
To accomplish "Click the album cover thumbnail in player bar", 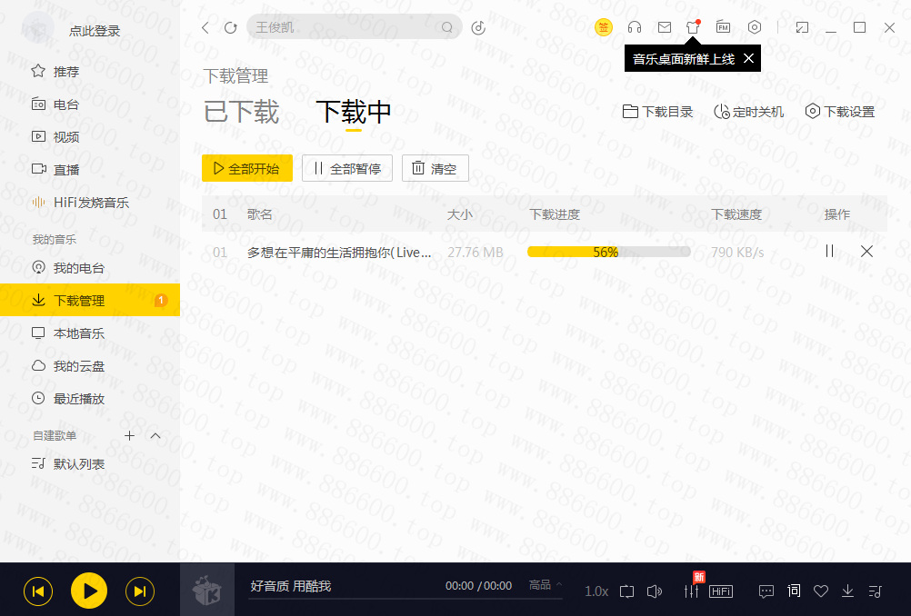I will point(207,590).
